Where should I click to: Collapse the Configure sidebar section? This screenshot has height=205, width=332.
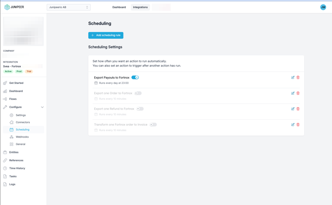42,107
